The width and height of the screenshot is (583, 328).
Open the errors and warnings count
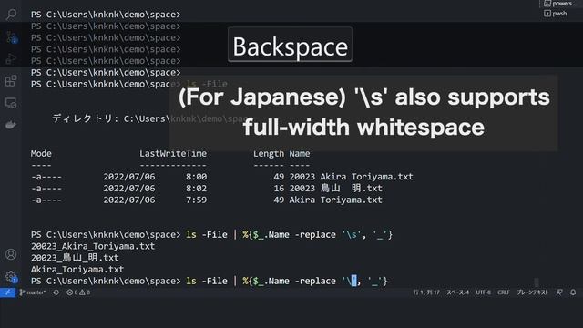[78, 292]
